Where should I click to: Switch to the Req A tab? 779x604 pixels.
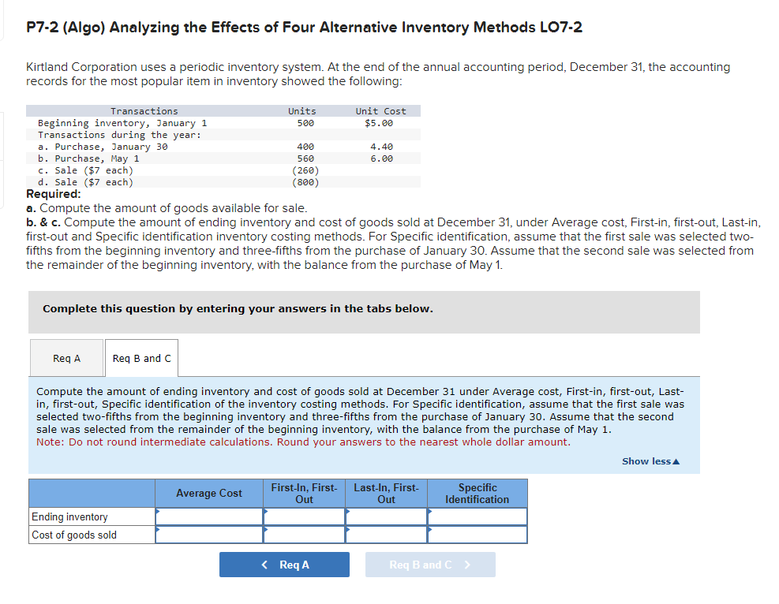point(66,357)
